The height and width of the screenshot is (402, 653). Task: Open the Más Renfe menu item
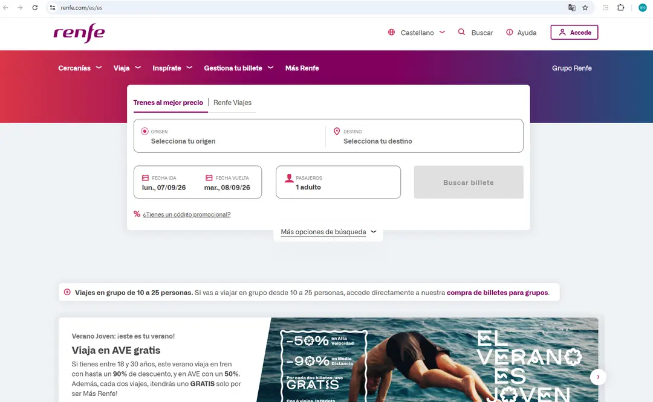tap(302, 68)
